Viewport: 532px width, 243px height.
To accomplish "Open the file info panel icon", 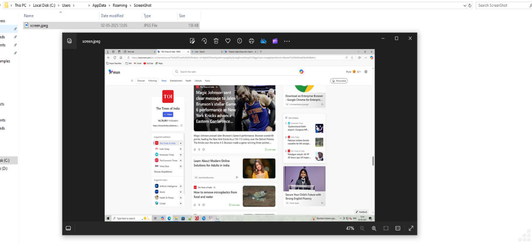I will click(x=240, y=41).
